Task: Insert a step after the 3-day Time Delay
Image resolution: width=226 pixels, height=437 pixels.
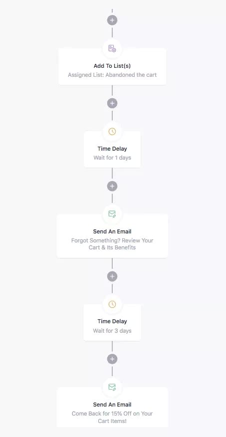Action: pyautogui.click(x=112, y=359)
